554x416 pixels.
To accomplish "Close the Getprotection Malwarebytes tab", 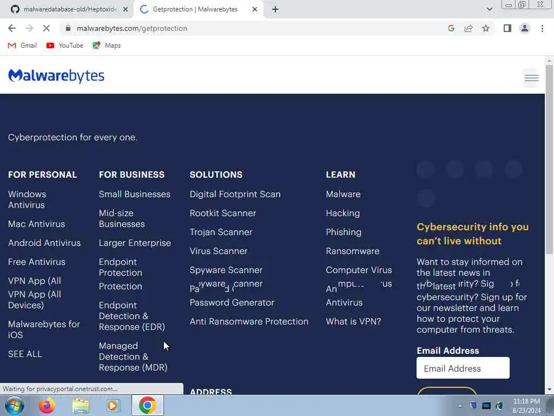I will [255, 10].
